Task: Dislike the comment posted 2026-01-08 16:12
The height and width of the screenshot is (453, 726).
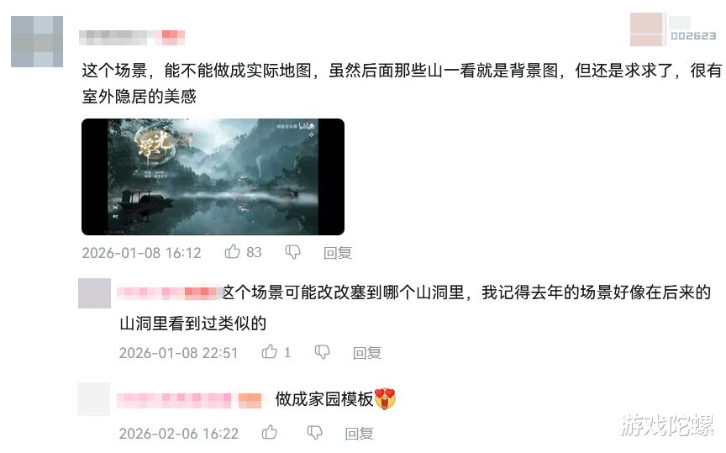Action: pos(292,252)
